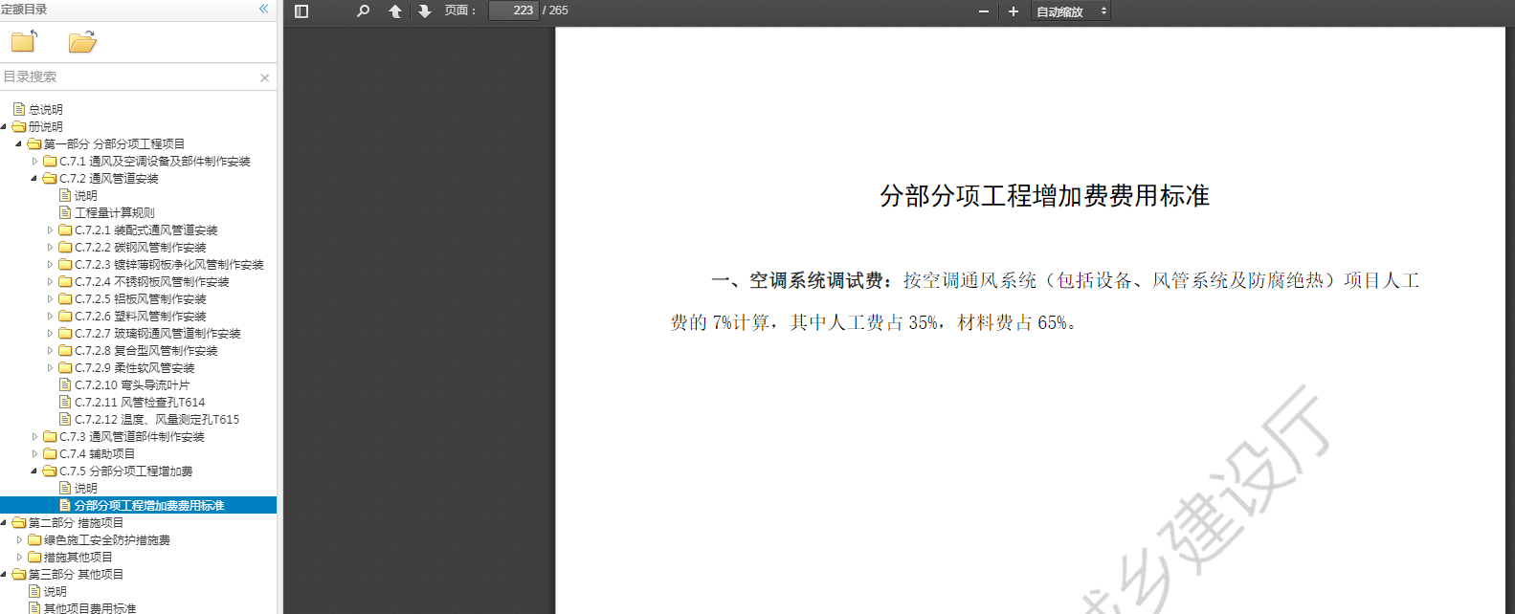Select the 措施其他项目 folder label
The width and height of the screenshot is (1515, 614).
(78, 557)
